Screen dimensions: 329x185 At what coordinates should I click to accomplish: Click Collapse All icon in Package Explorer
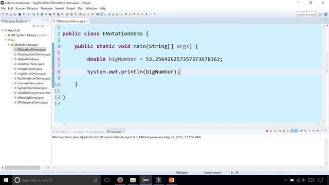click(34, 26)
